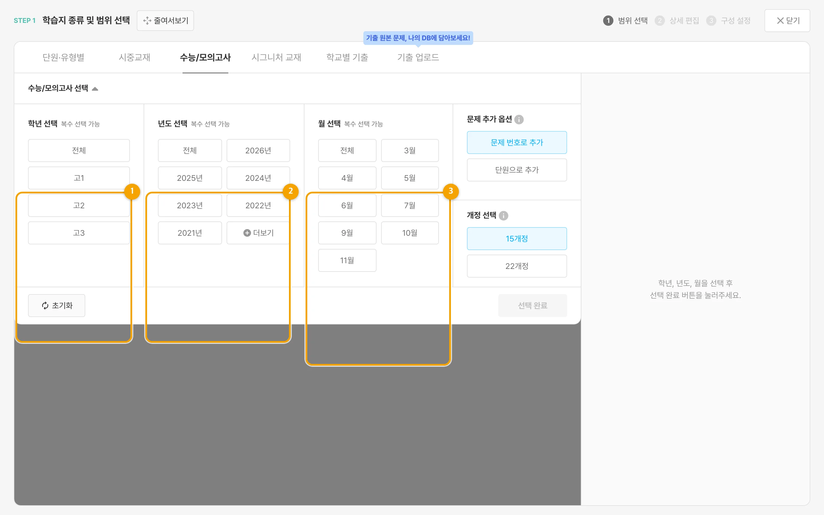824x515 pixels.
Task: Open the info icon beside 개정 선택
Action: 503,216
